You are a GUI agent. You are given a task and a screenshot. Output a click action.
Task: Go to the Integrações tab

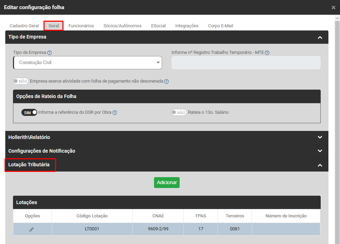(x=187, y=26)
